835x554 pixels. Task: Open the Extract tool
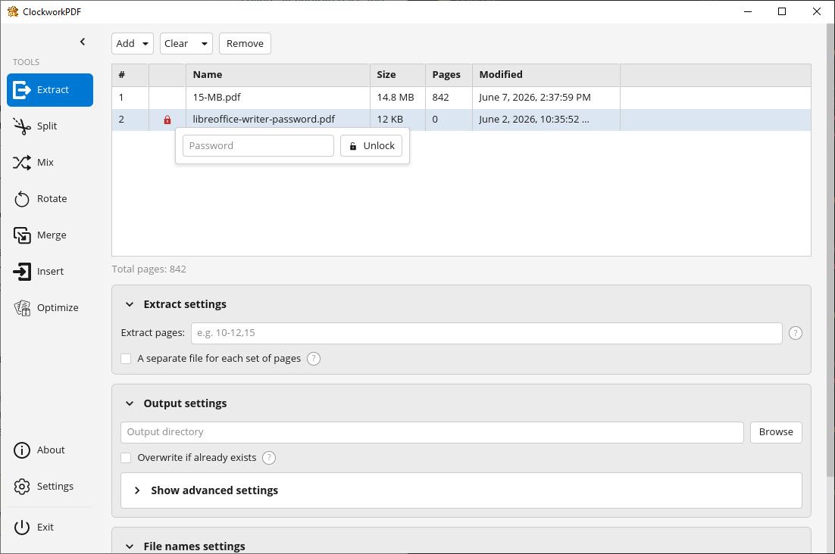50,90
